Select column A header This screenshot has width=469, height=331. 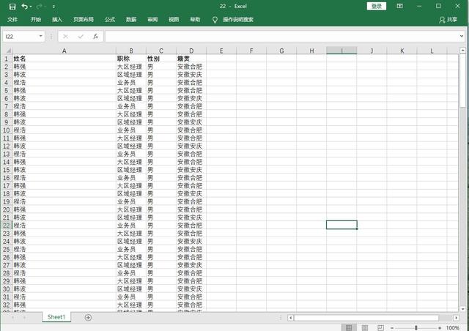(x=64, y=51)
